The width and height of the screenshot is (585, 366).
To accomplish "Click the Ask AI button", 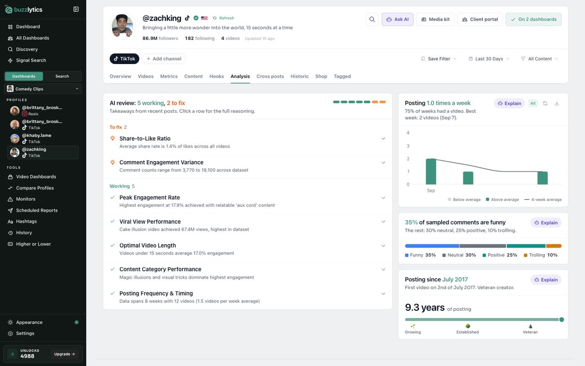I will pos(398,19).
